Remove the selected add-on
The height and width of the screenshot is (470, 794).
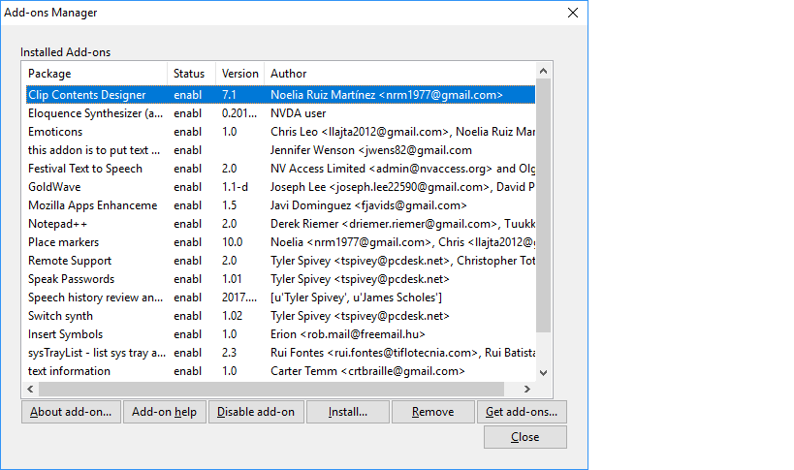coord(432,412)
